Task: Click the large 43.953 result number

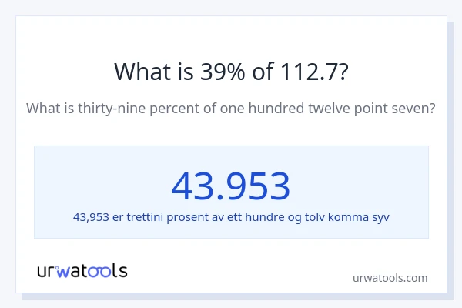Action: pos(231,186)
